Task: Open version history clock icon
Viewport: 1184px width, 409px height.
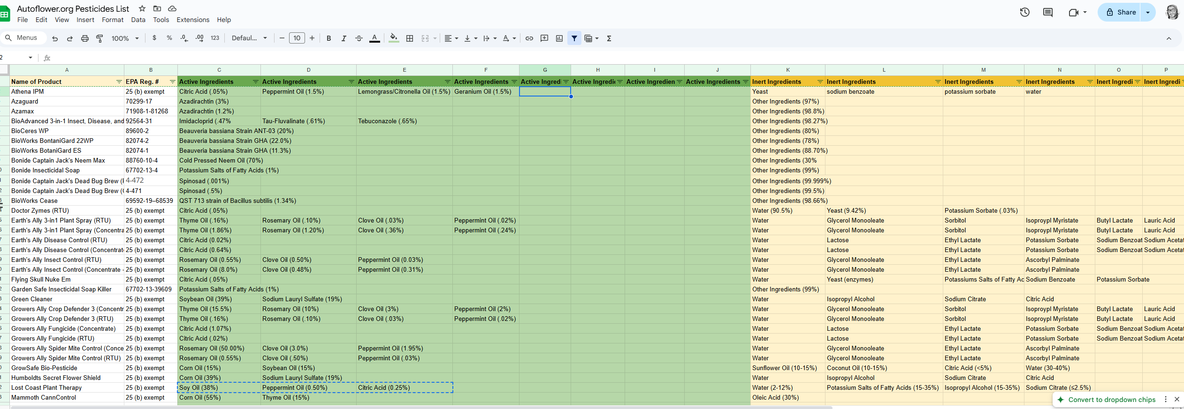Action: 1025,12
